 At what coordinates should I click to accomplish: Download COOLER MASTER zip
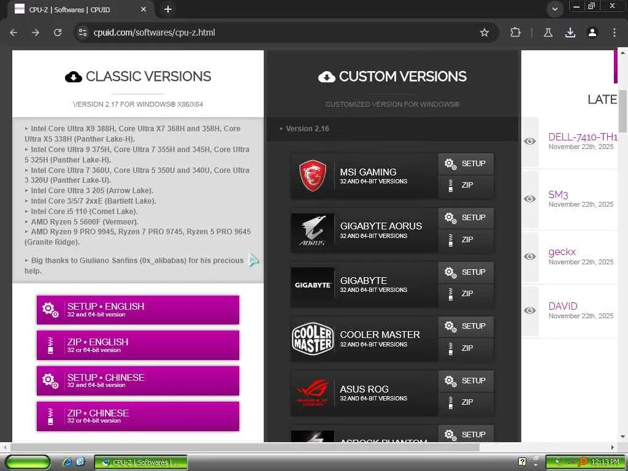click(466, 348)
